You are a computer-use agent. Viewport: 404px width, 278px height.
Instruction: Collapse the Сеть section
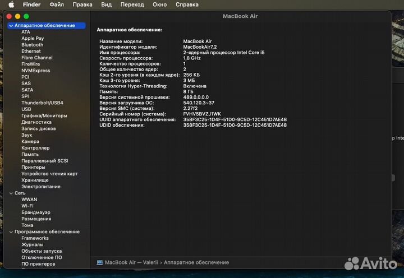(11, 193)
